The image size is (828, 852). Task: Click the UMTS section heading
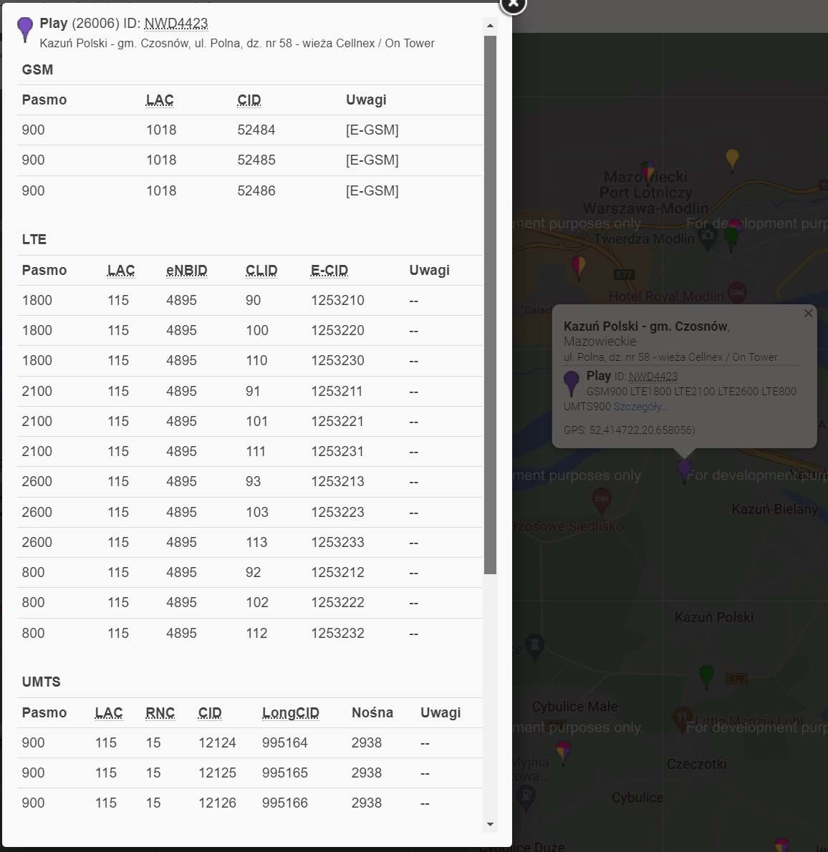42,682
